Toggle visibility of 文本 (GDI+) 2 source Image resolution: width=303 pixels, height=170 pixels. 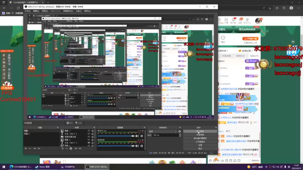click(x=89, y=134)
